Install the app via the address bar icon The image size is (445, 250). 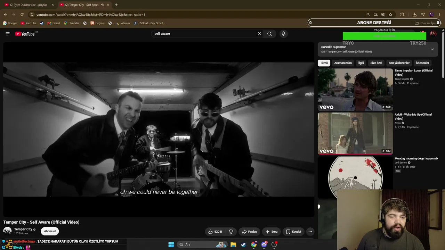click(375, 15)
